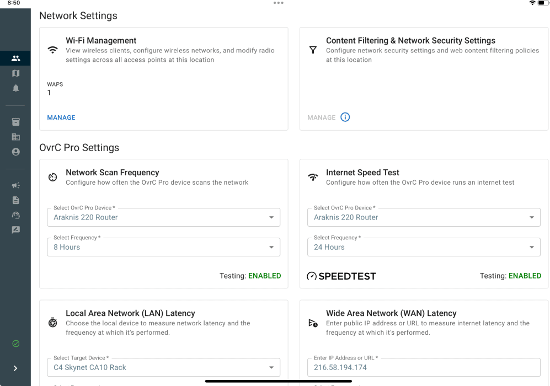
Task: Open the document sidebar icon
Action: (x=15, y=200)
